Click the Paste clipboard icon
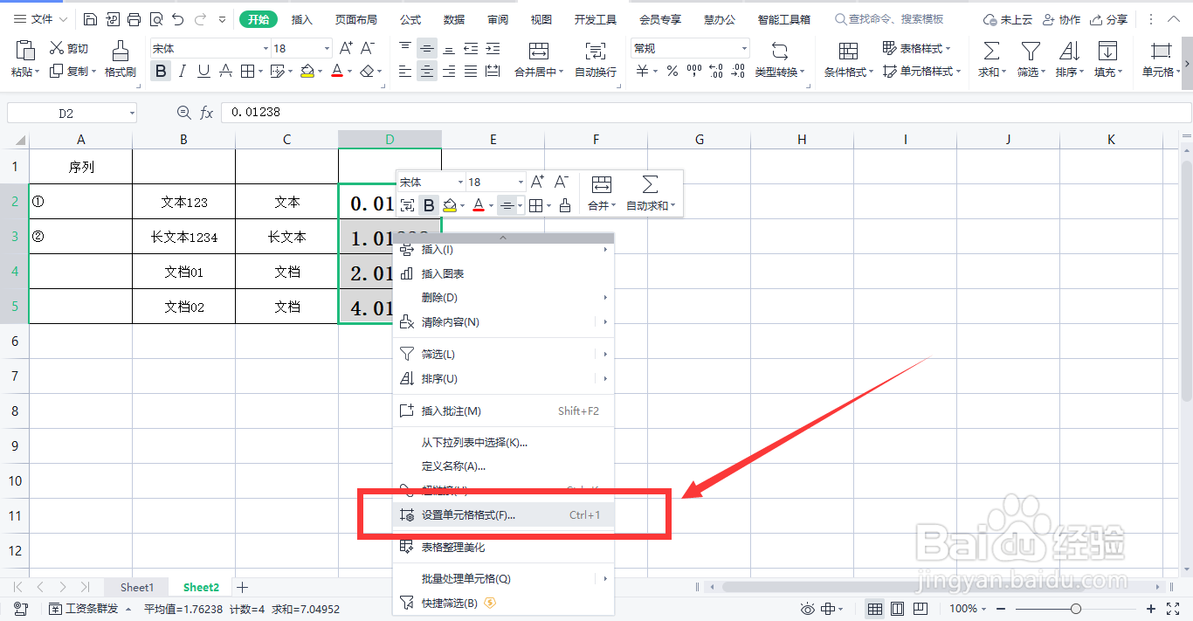The image size is (1193, 621). [24, 50]
